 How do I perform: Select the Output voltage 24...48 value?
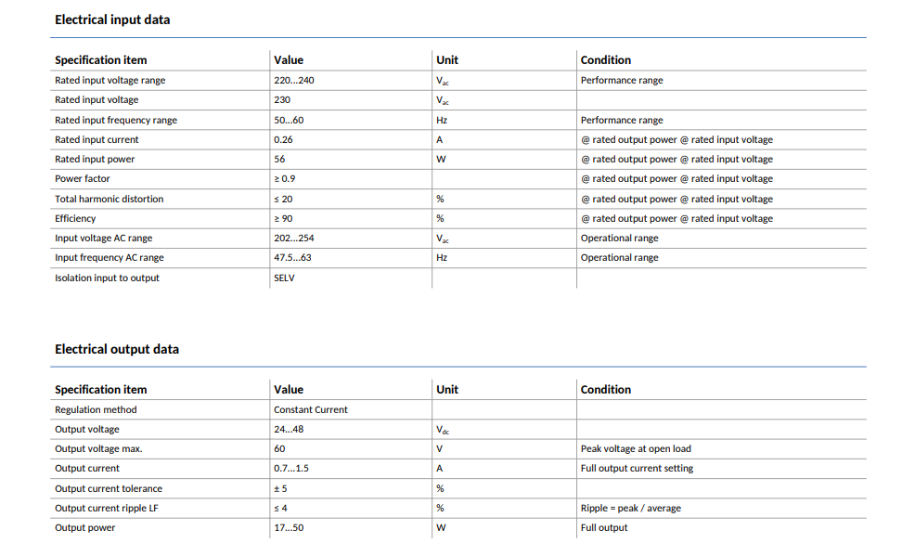coord(289,430)
